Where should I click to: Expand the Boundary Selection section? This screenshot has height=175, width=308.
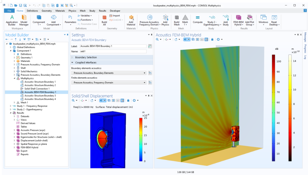72,57
